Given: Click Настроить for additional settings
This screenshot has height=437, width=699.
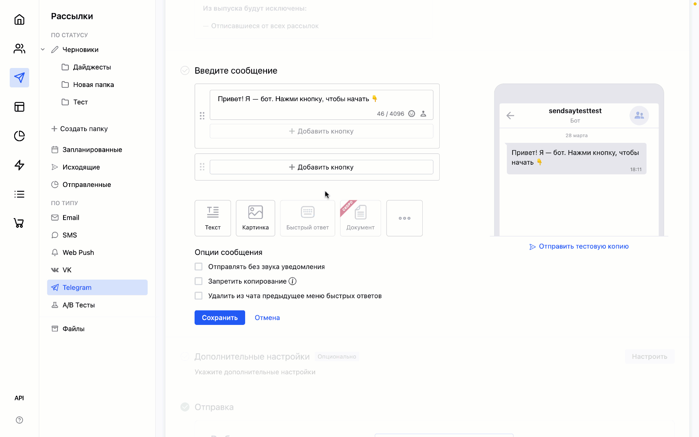Looking at the screenshot, I should [x=649, y=356].
